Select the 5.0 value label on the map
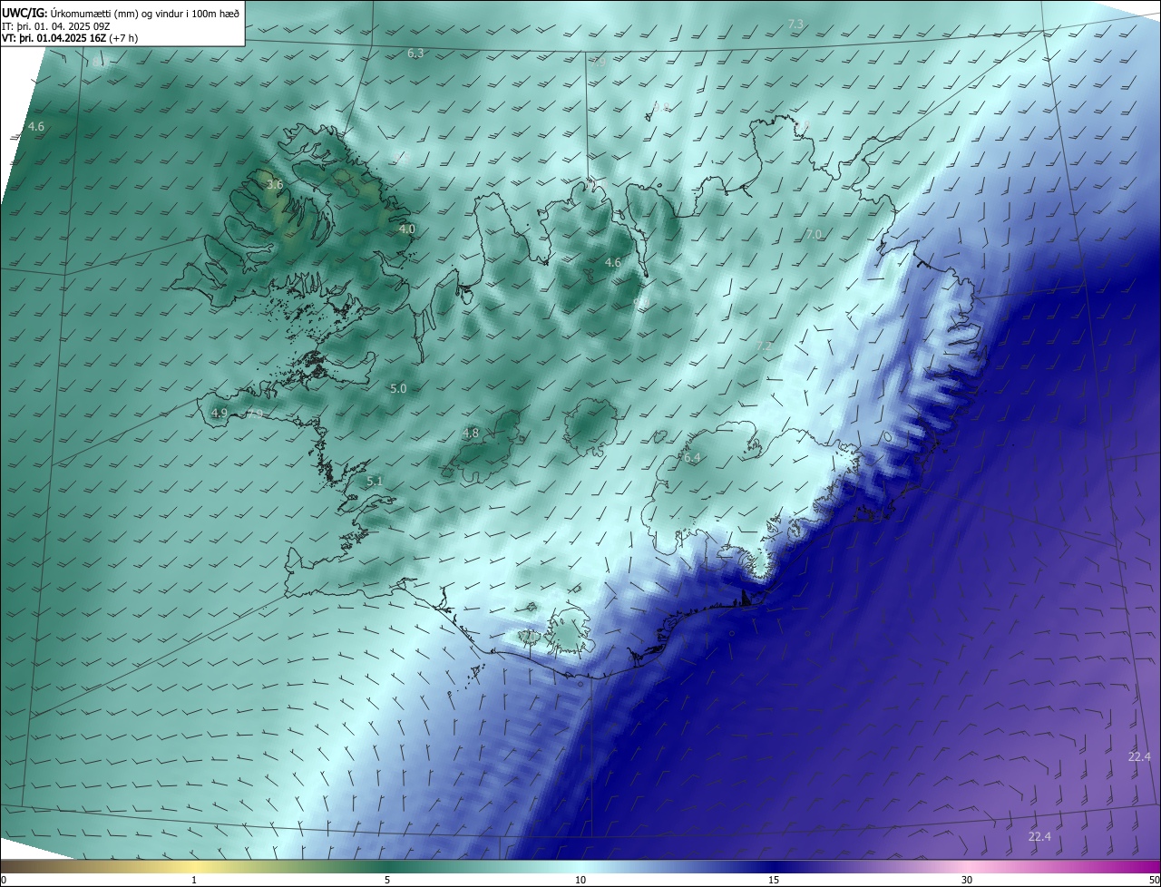 (x=398, y=388)
